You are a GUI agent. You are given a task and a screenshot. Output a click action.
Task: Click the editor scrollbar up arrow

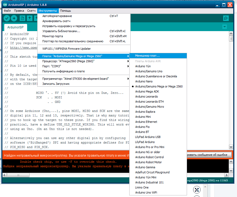pos(231,33)
